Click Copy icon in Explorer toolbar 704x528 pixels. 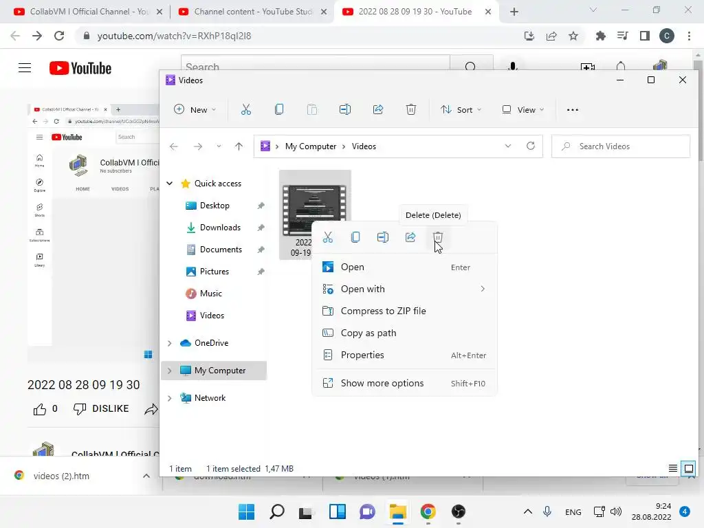click(279, 109)
